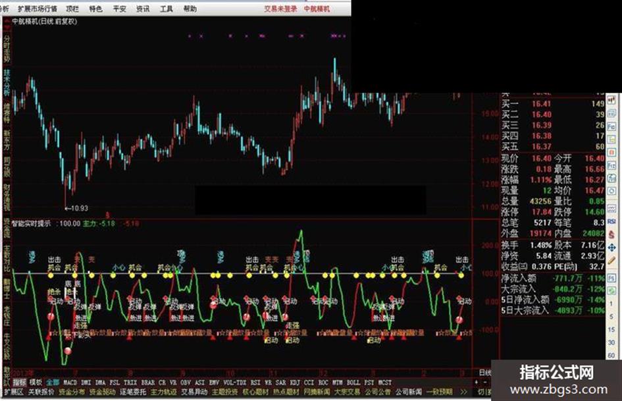Select the BRAR indicator tab
Screen dimensions: 622x401
pyautogui.click(x=148, y=383)
